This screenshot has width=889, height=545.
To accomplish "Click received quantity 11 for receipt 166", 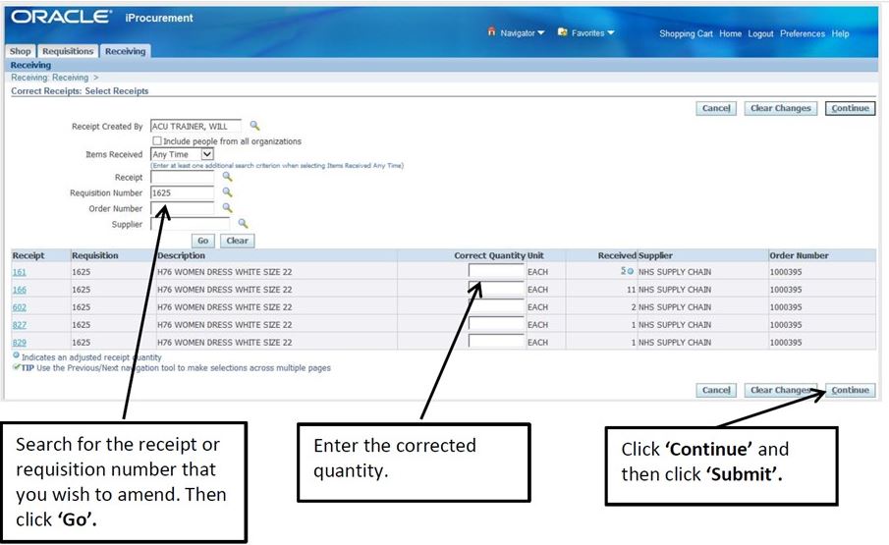I will tap(631, 290).
